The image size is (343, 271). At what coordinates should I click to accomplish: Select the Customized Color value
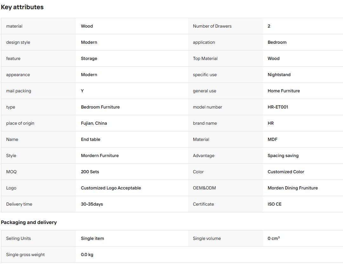tap(286, 172)
